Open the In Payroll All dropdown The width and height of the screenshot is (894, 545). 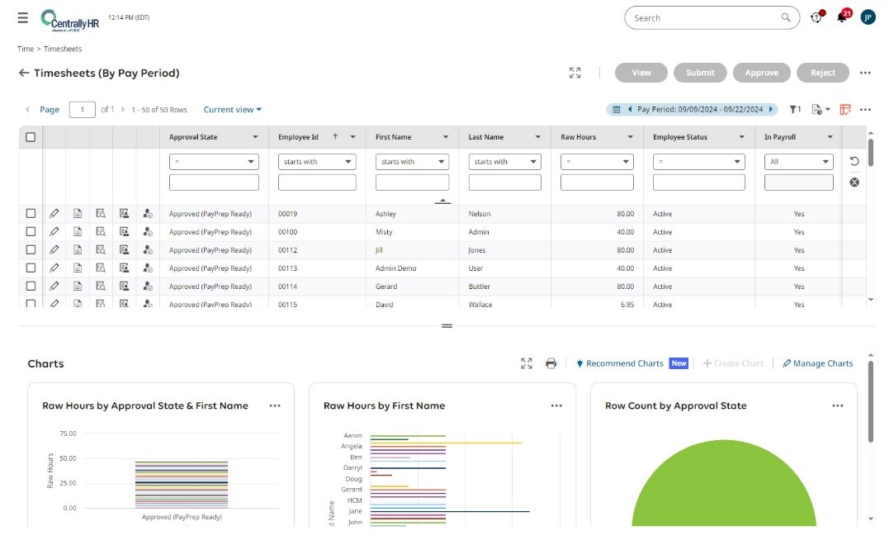799,162
